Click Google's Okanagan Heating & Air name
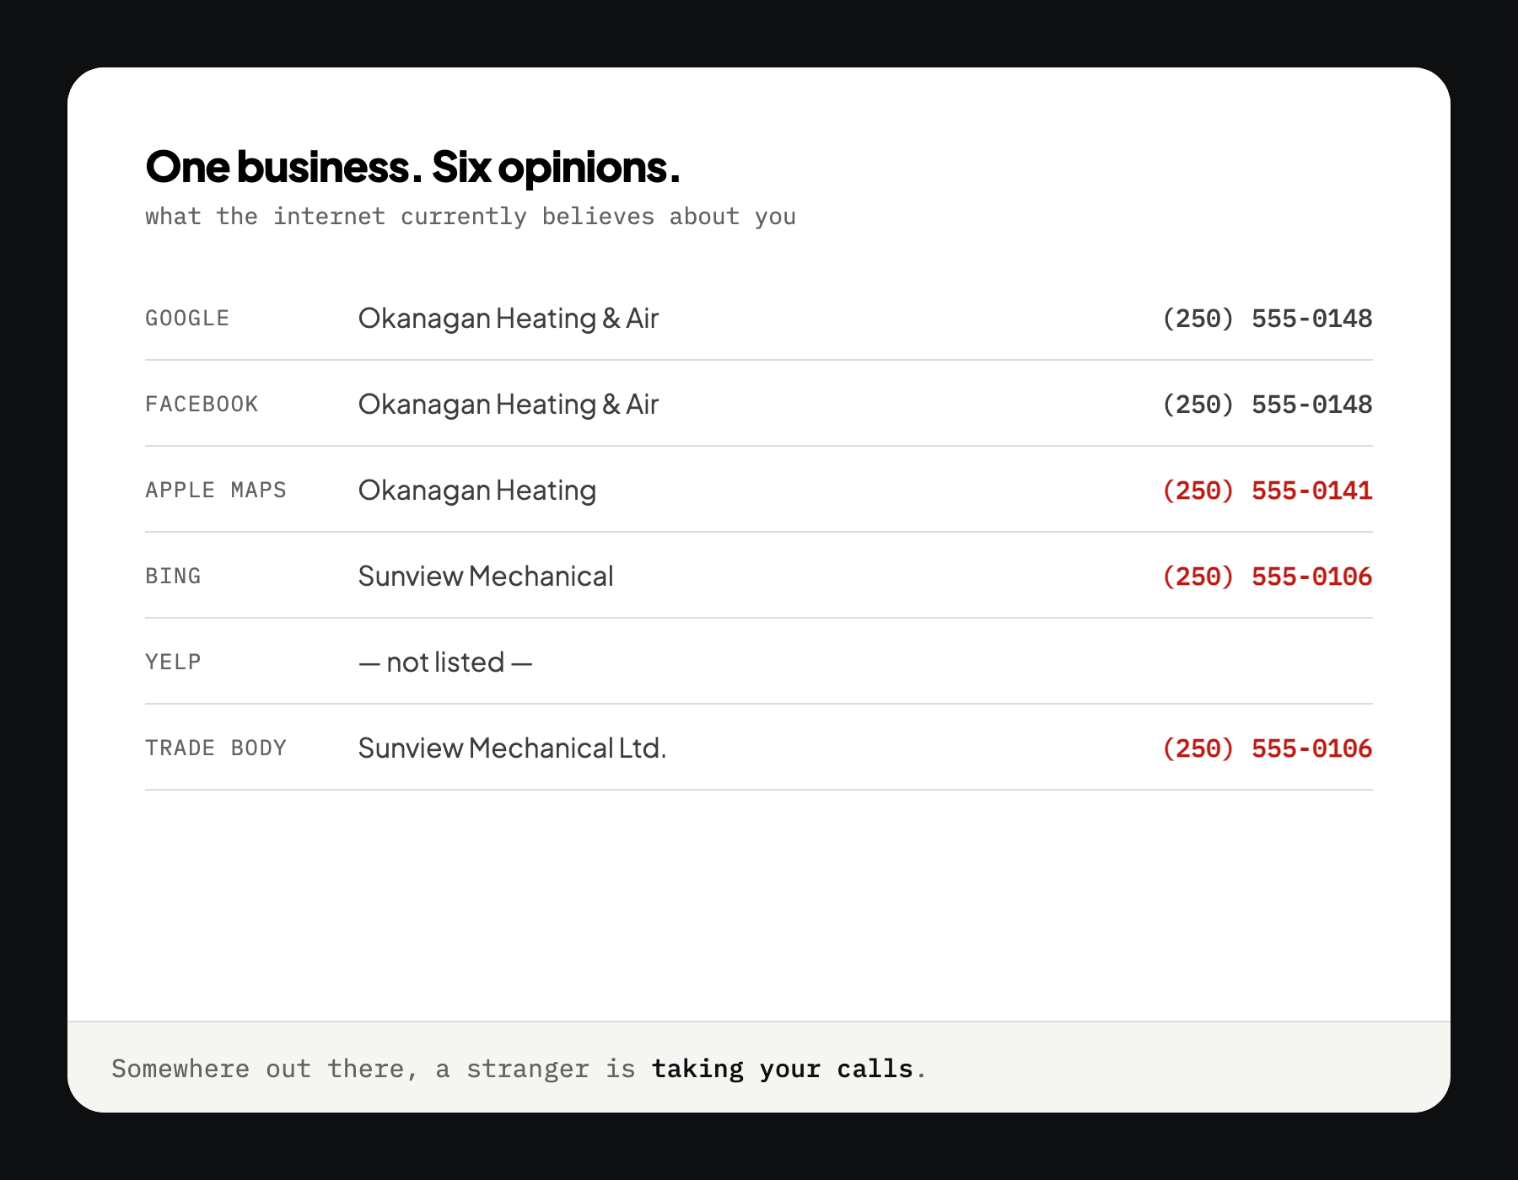 509,319
